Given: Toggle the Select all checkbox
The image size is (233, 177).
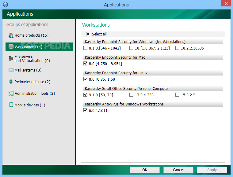Looking at the screenshot, I should (x=88, y=34).
